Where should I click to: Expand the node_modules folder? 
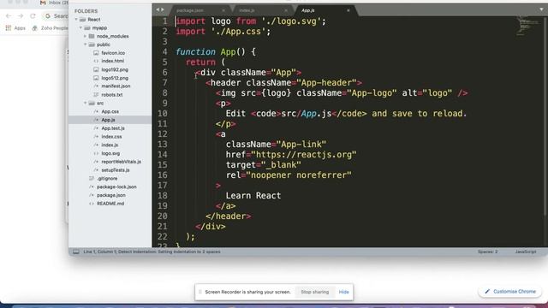pos(85,36)
